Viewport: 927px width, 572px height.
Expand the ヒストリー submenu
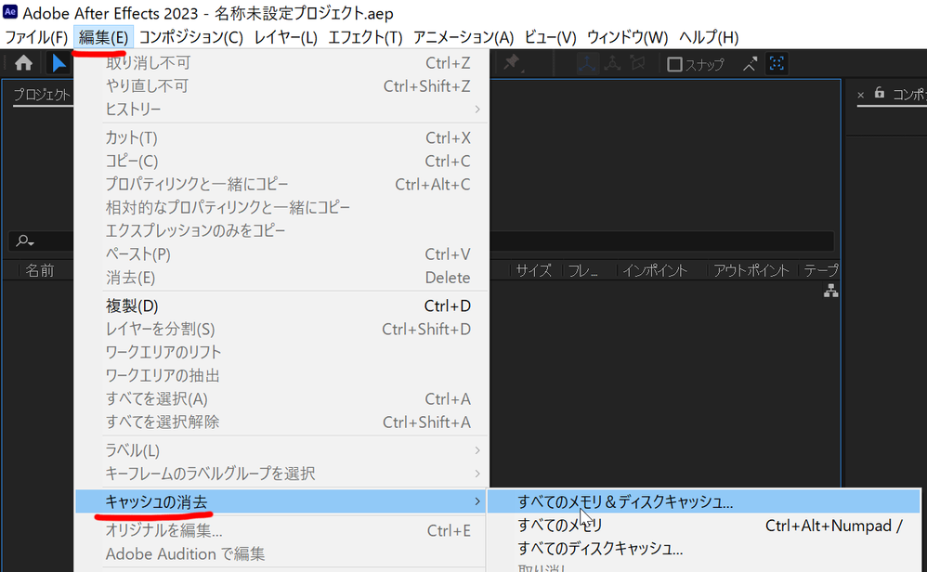(x=282, y=110)
